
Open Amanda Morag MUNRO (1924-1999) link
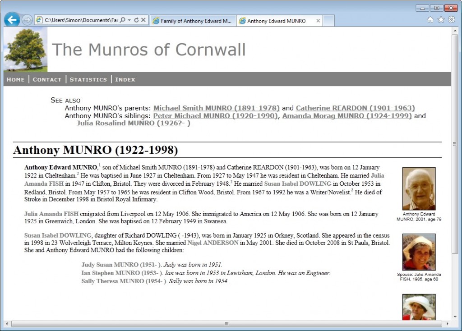(347, 116)
